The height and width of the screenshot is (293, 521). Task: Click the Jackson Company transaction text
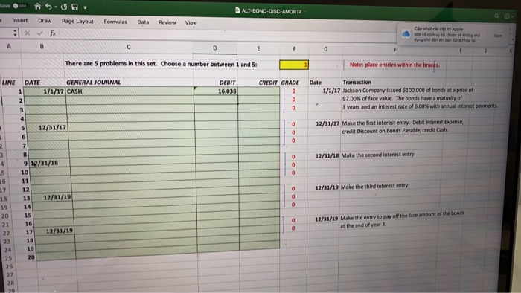pyautogui.click(x=420, y=98)
